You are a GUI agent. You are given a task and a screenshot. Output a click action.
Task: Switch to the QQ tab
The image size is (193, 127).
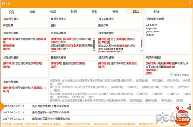point(12,12)
